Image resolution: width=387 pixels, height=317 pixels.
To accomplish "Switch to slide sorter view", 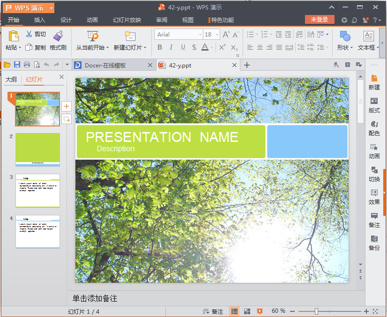I will [x=247, y=311].
